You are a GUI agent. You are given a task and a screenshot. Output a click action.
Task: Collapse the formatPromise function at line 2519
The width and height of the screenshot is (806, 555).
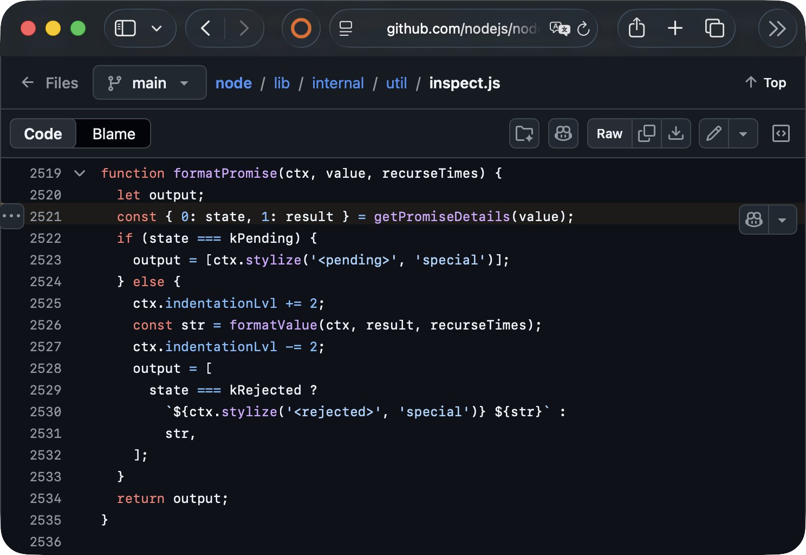(80, 173)
